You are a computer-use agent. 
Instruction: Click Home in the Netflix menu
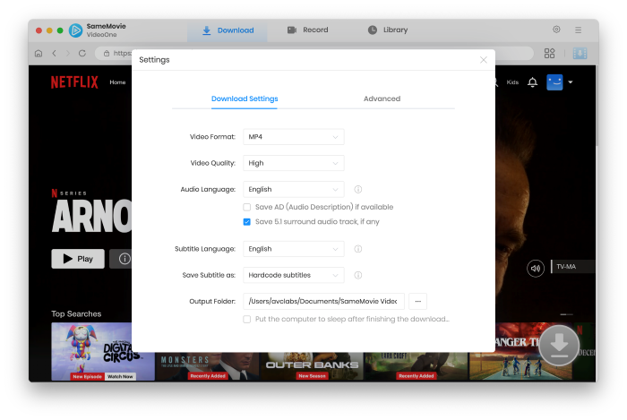(x=117, y=82)
